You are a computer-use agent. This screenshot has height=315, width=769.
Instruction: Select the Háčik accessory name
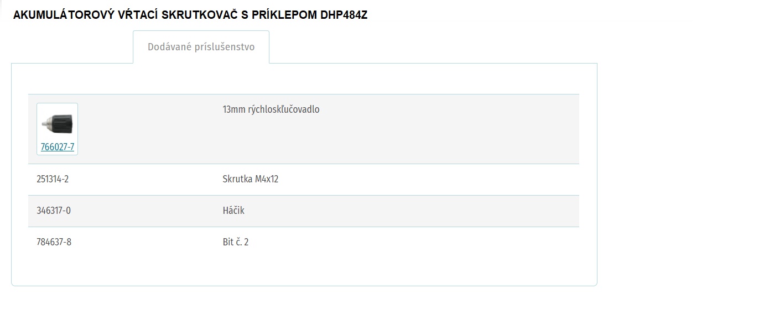[x=233, y=211]
